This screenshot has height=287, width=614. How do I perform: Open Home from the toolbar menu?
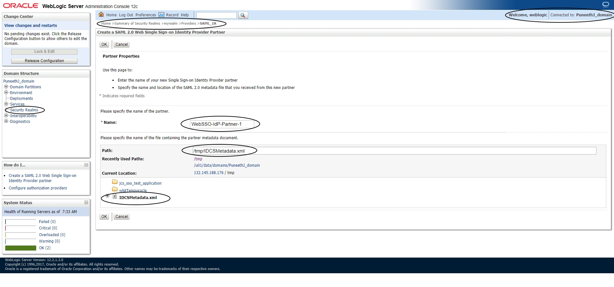coord(111,15)
